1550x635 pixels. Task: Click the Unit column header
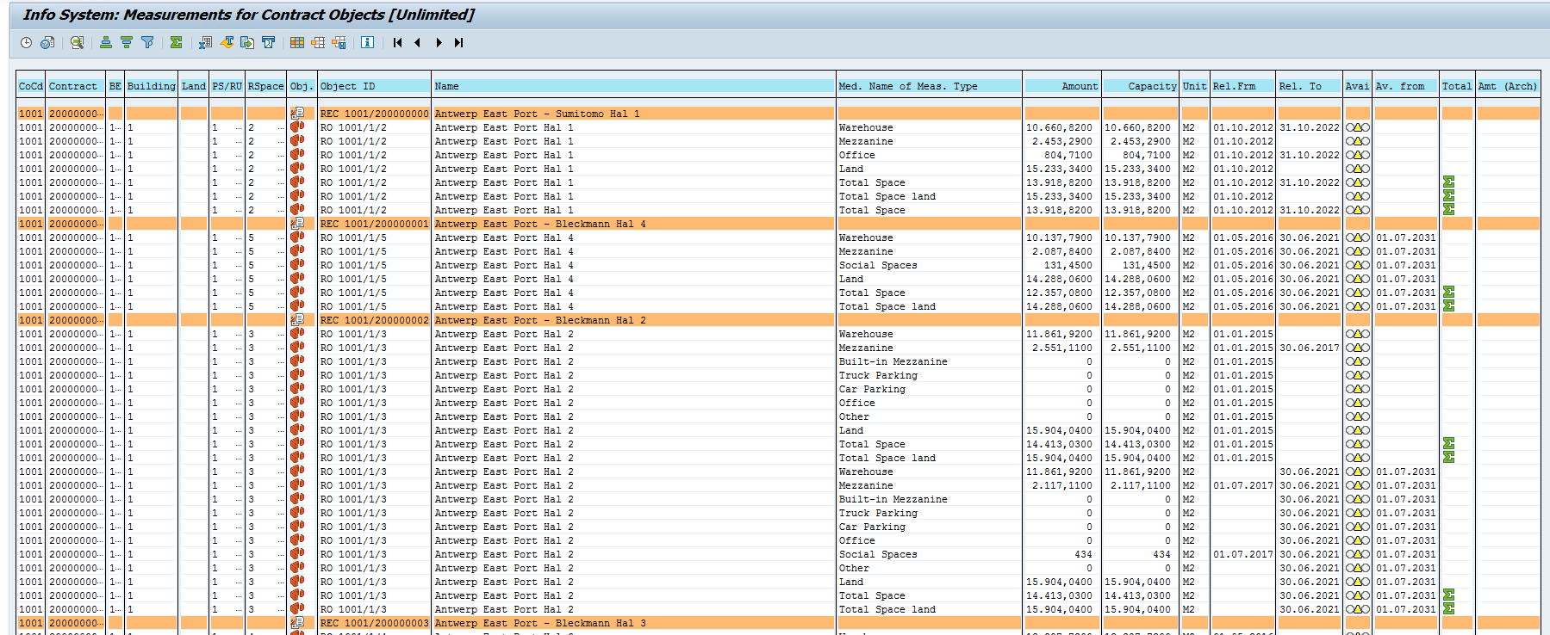1195,86
